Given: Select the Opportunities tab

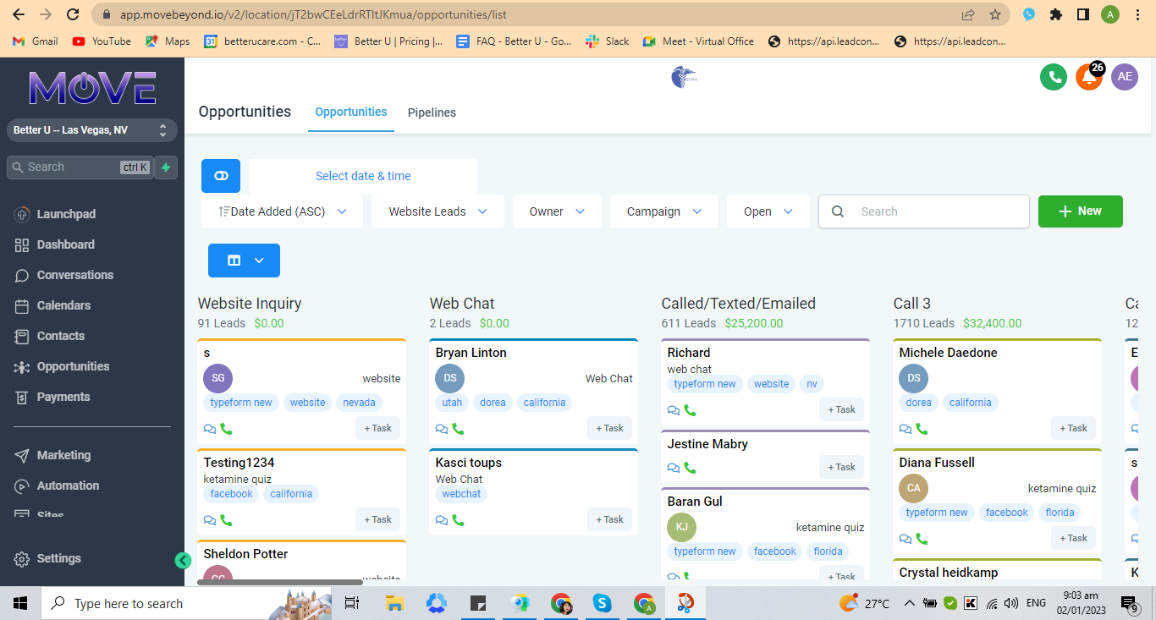Looking at the screenshot, I should 351,112.
